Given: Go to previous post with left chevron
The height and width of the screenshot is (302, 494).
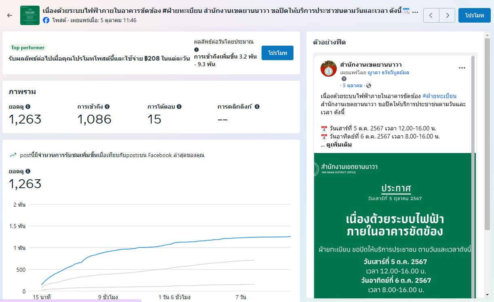Looking at the screenshot, I should (x=431, y=15).
